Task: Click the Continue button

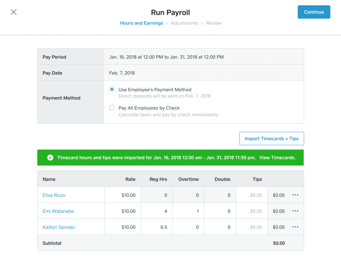Action: pos(314,12)
